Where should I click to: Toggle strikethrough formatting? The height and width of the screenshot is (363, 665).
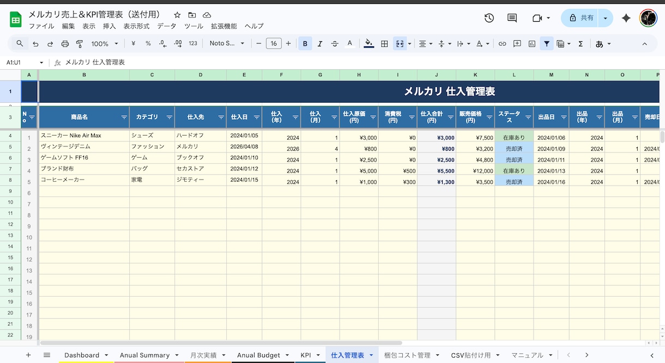point(335,44)
